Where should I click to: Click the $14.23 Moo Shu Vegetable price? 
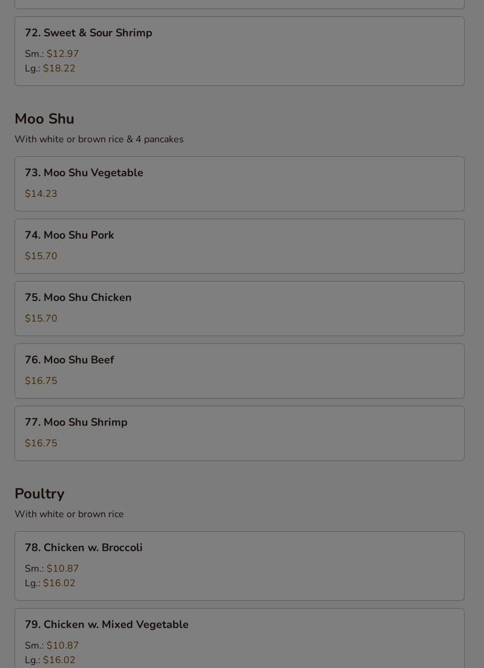pos(41,194)
